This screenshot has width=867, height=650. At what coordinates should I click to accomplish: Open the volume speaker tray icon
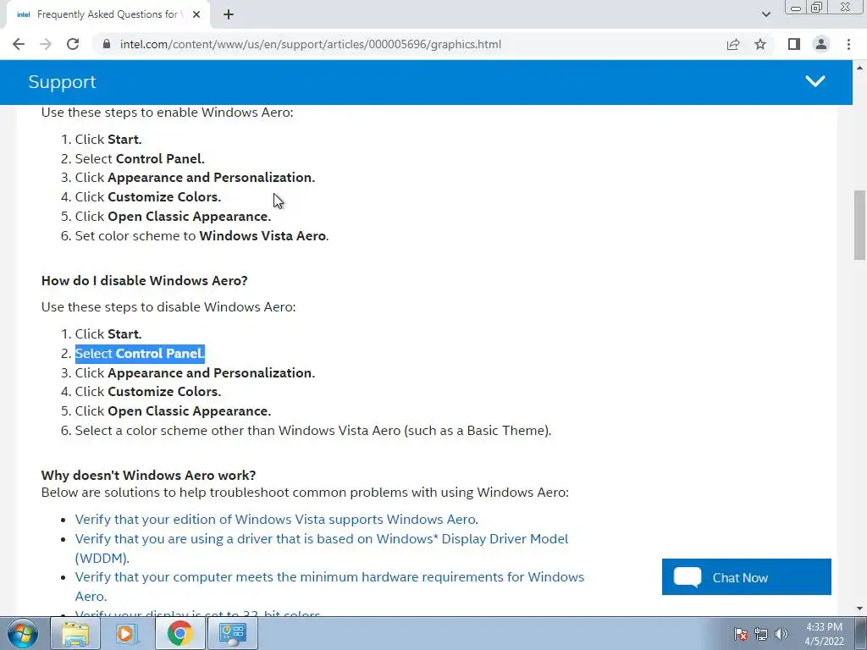tap(781, 634)
